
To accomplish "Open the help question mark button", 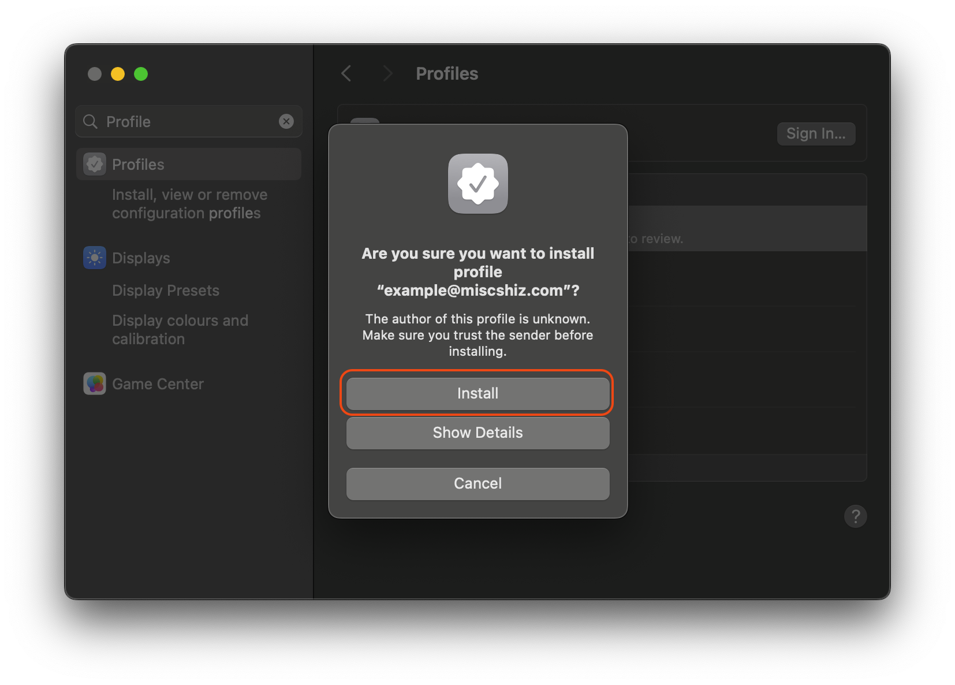I will (x=855, y=516).
